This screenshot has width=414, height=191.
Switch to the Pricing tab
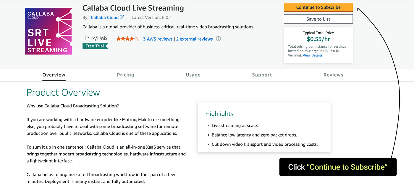coord(125,75)
